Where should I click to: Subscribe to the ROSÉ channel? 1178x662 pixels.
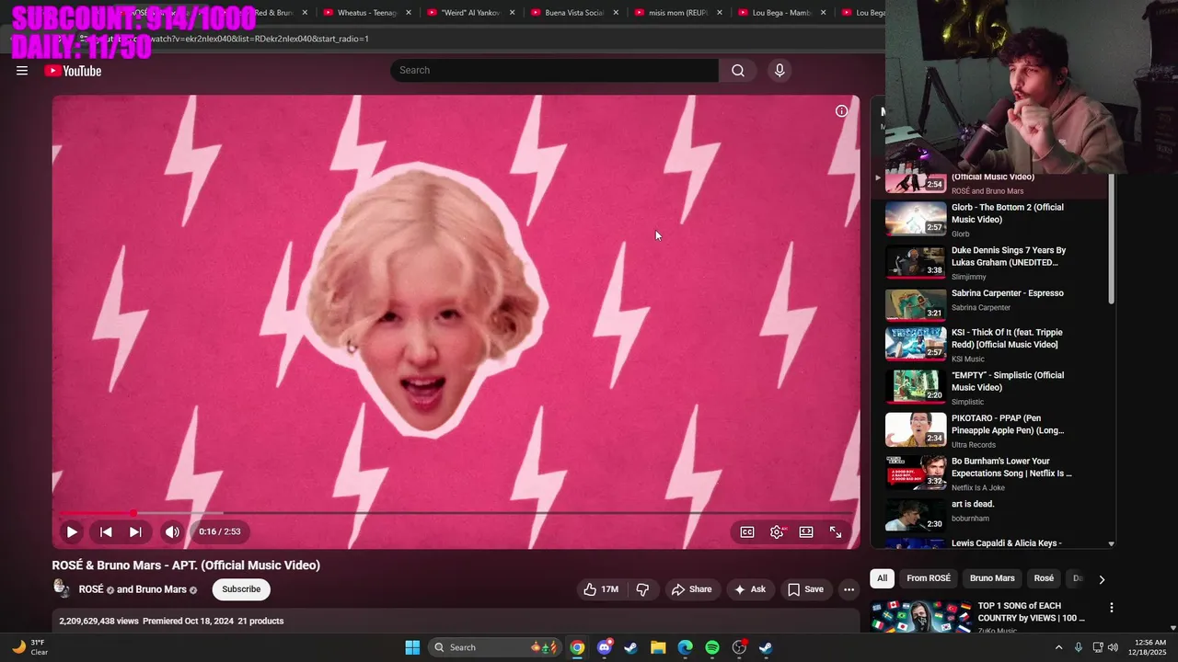pyautogui.click(x=241, y=589)
